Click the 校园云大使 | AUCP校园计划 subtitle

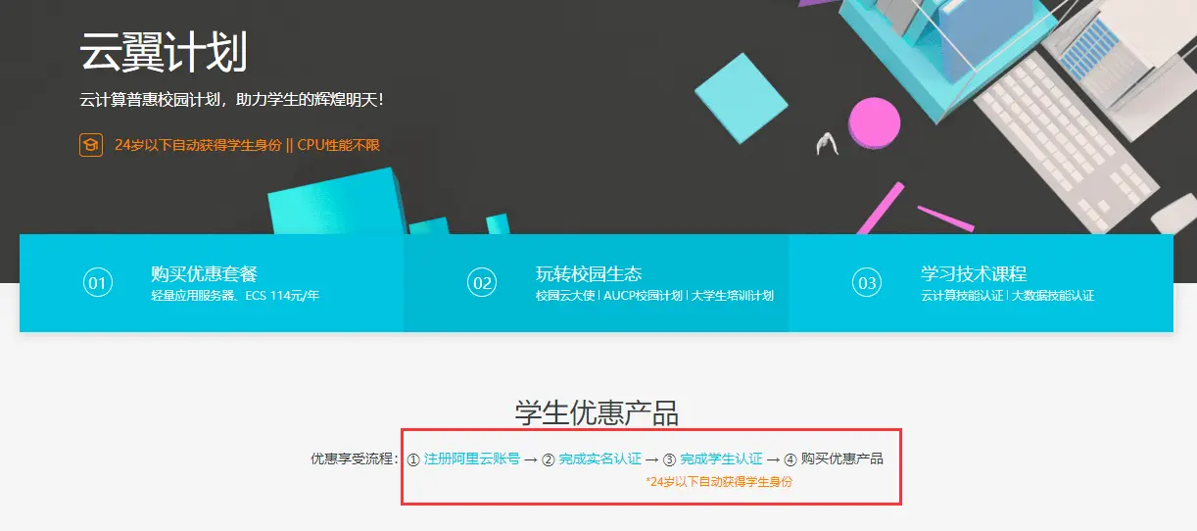click(654, 295)
